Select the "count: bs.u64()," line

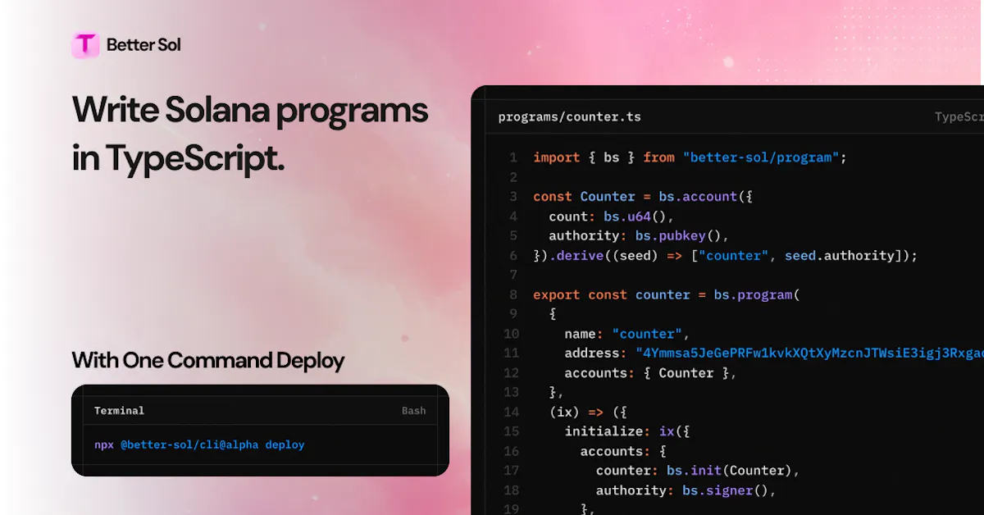tap(611, 216)
